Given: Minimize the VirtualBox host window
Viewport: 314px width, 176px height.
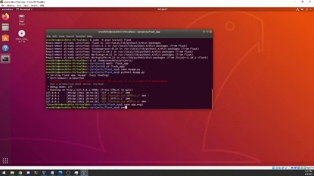Looking at the screenshot, I should [x=295, y=2].
